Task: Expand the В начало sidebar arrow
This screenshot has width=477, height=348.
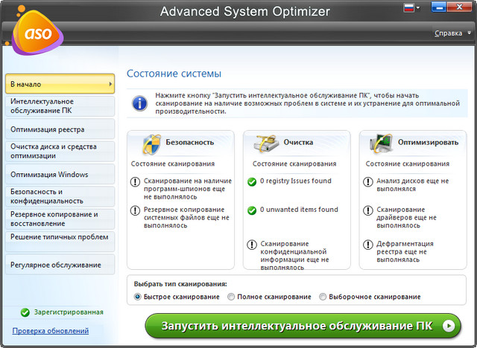Action: point(110,84)
